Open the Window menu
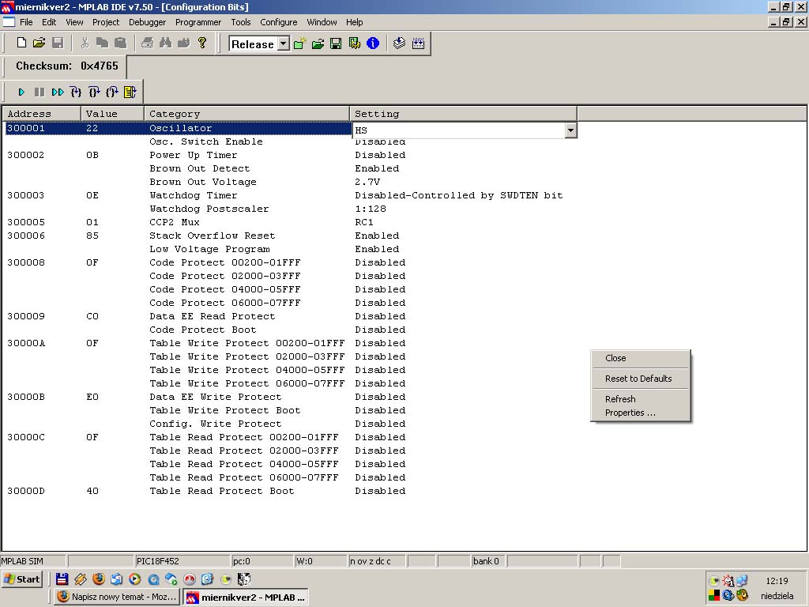Screen dimensions: 809x607 click(x=322, y=22)
